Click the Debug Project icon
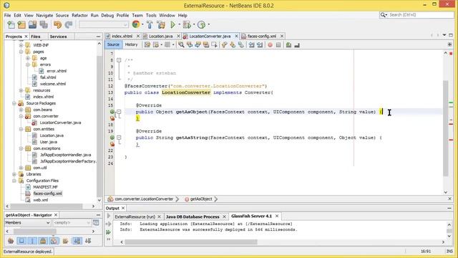 pos(187,25)
